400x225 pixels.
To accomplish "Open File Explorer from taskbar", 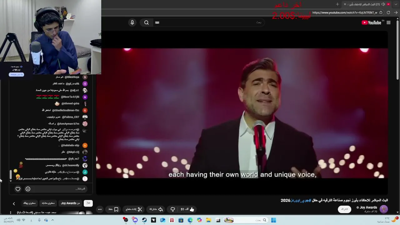I will 208,220.
